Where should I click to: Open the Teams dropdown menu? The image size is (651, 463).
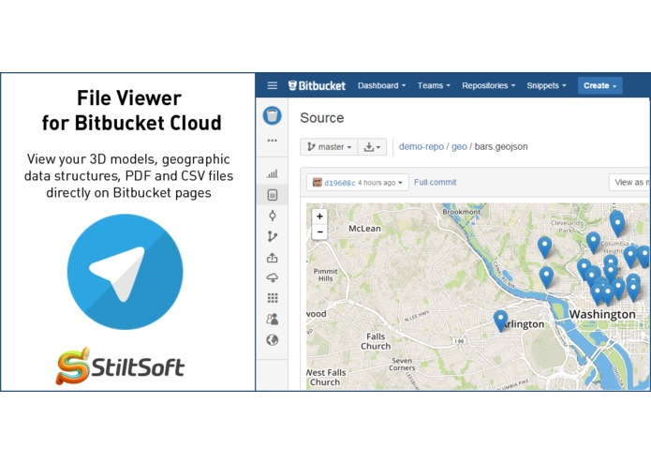(x=434, y=85)
